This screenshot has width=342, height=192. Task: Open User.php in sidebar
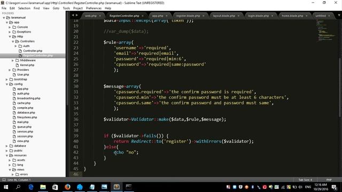click(x=23, y=75)
